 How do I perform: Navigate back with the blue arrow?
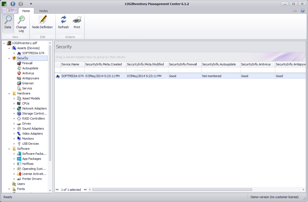[x=13, y=4]
